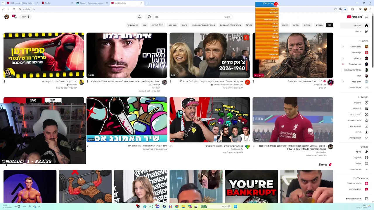Open options menu for Firmino FIFA video

254,146
